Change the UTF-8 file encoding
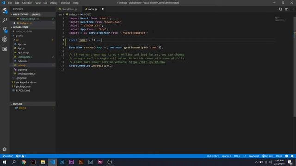The width and height of the screenshot is (296, 166). click(x=237, y=156)
